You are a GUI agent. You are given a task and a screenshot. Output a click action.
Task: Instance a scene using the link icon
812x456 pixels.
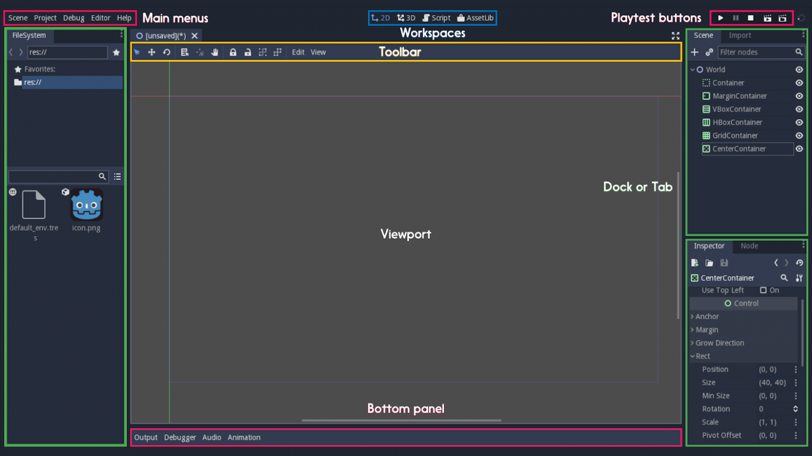[x=709, y=52]
